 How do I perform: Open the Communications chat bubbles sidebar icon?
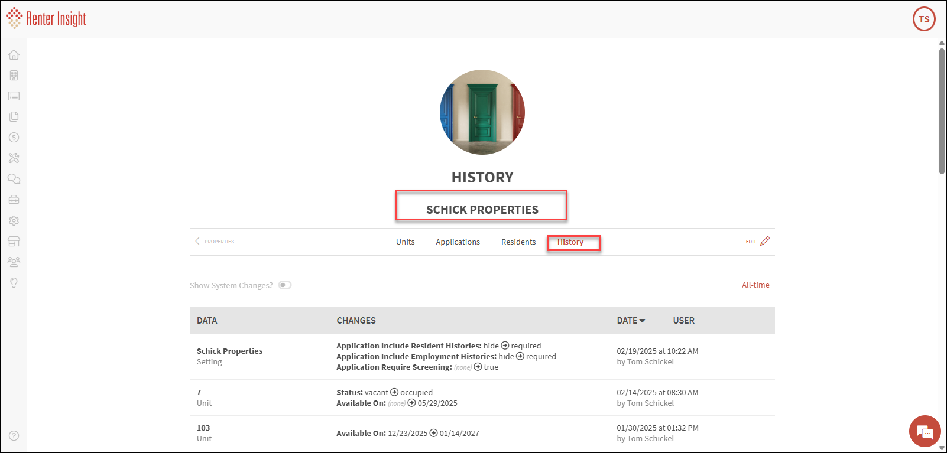[x=14, y=179]
